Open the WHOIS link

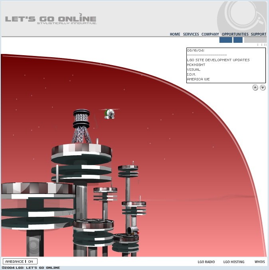(x=259, y=262)
